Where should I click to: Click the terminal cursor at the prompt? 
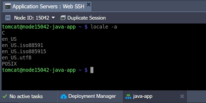tap(92, 70)
